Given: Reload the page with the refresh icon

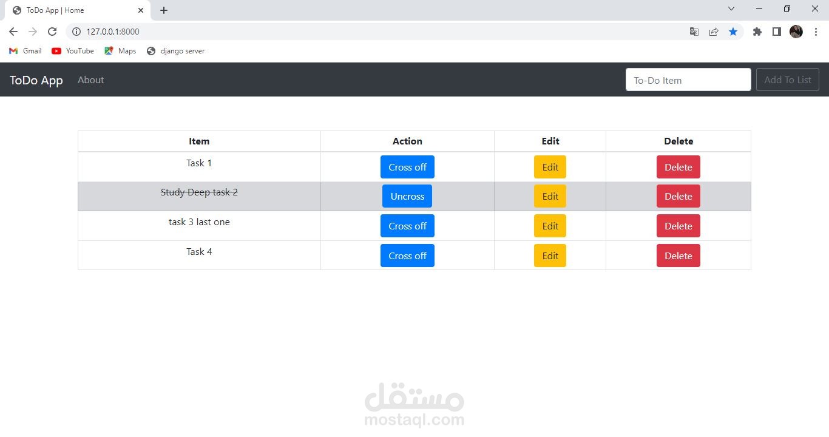Looking at the screenshot, I should (x=52, y=32).
